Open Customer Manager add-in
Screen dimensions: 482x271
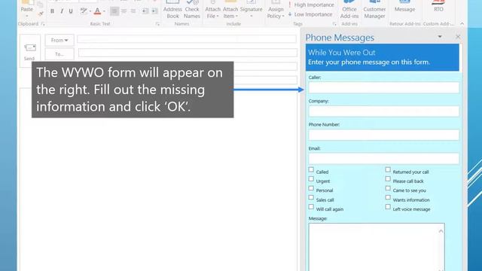point(374,9)
